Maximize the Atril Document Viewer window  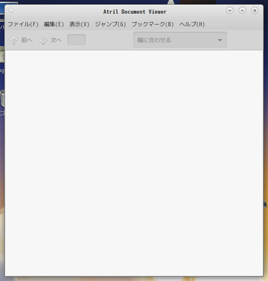click(x=242, y=10)
